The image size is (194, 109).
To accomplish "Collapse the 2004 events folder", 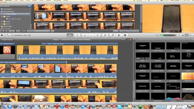I will click(x=2, y=16).
